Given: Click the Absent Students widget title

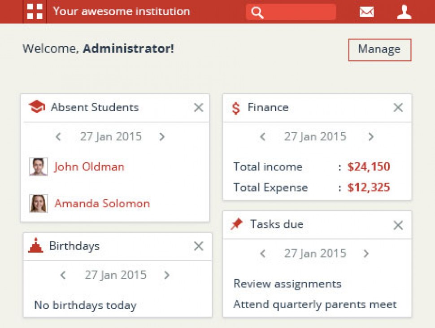Looking at the screenshot, I should click(x=95, y=107).
